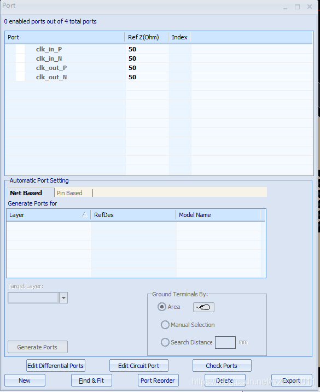Screen dimensions: 320x392
Task: Create a New port
Action: coord(25,381)
